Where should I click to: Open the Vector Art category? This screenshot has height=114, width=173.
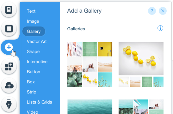click(x=37, y=41)
